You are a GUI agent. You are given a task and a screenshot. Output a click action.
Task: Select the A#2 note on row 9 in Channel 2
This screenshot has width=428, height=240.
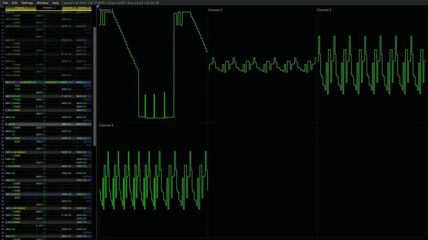point(38,114)
